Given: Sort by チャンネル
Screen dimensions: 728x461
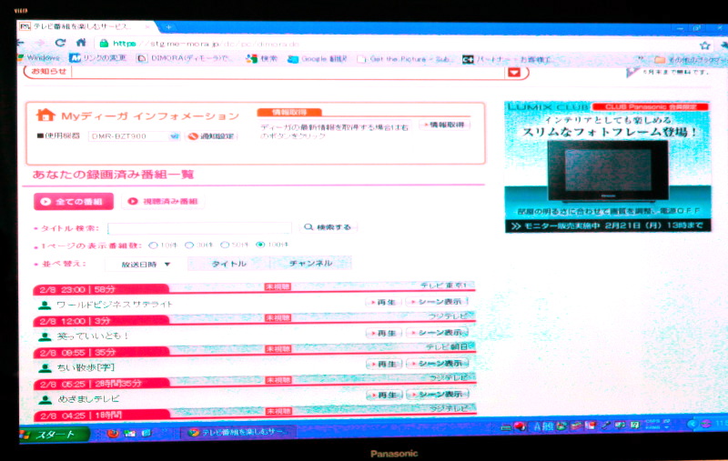Looking at the screenshot, I should coord(310,263).
